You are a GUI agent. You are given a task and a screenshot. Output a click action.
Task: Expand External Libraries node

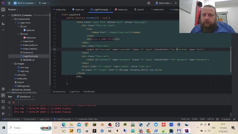(9, 90)
